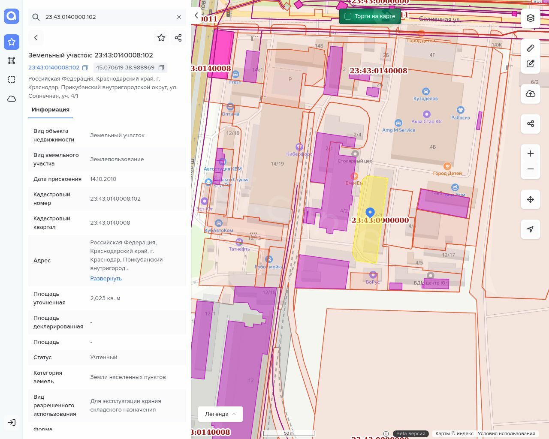Zoom out on the map

coord(531,169)
